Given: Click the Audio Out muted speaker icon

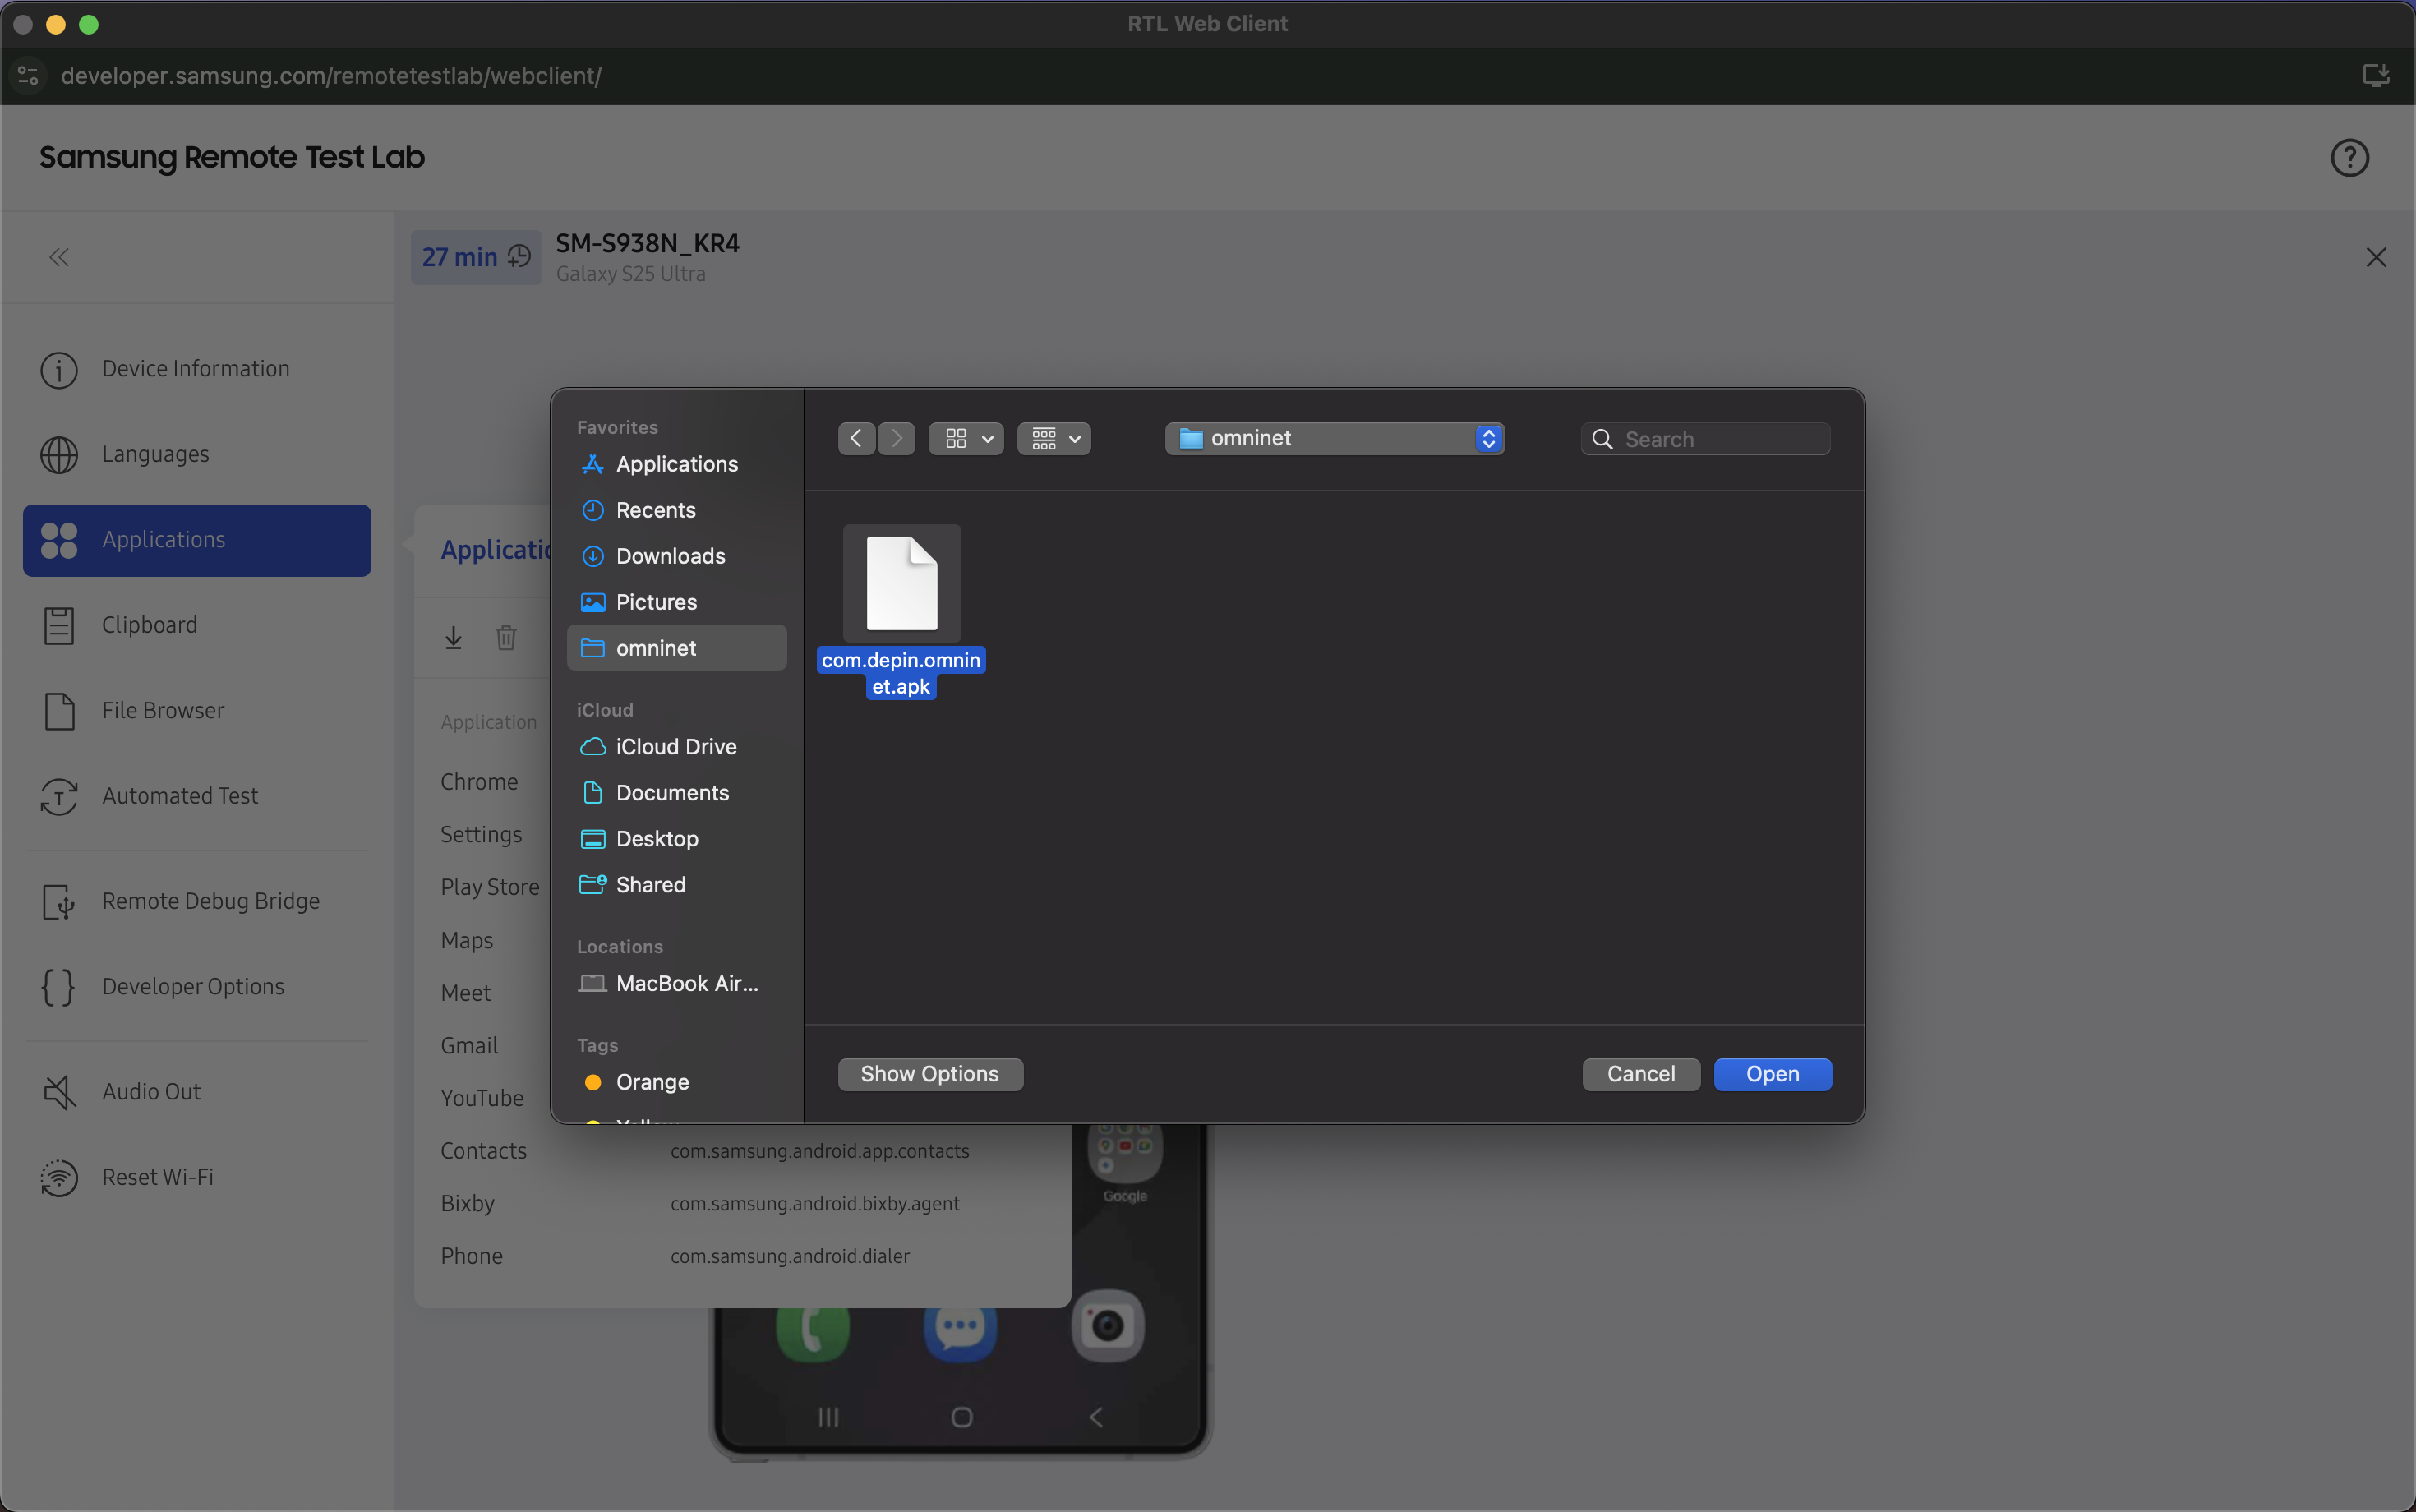Looking at the screenshot, I should click(59, 1092).
